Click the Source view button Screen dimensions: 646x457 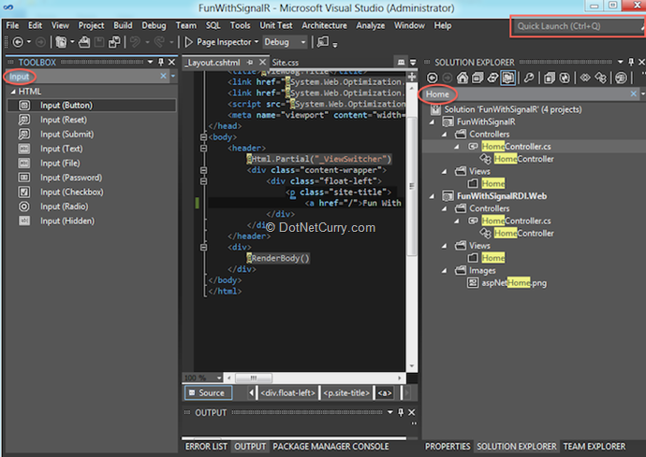point(208,393)
